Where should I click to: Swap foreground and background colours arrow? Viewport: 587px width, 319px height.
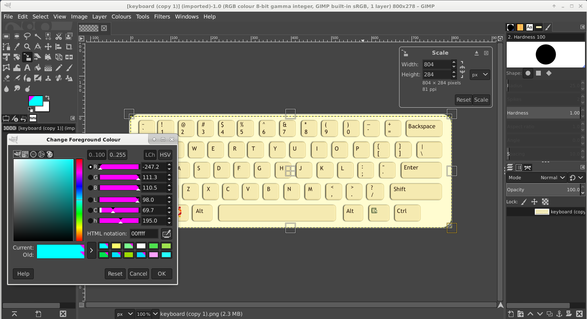coord(47,98)
